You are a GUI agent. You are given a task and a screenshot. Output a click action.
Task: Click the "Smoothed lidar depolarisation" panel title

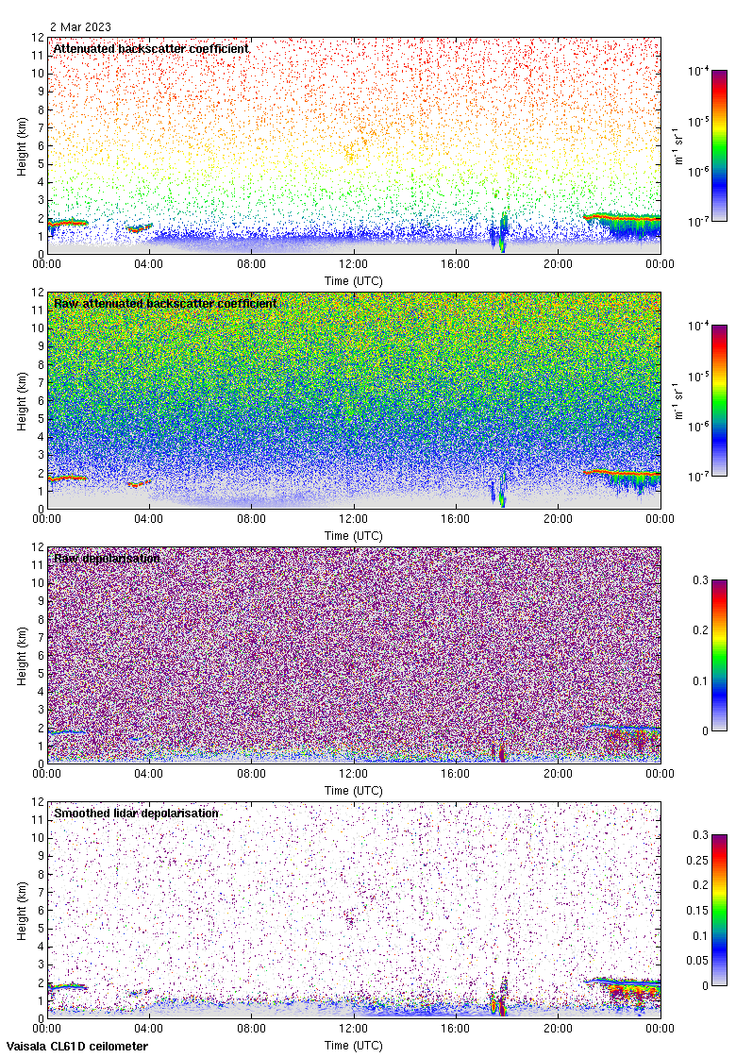click(x=136, y=813)
